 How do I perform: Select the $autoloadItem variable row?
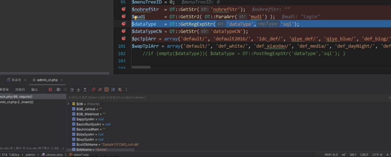[x=89, y=130]
